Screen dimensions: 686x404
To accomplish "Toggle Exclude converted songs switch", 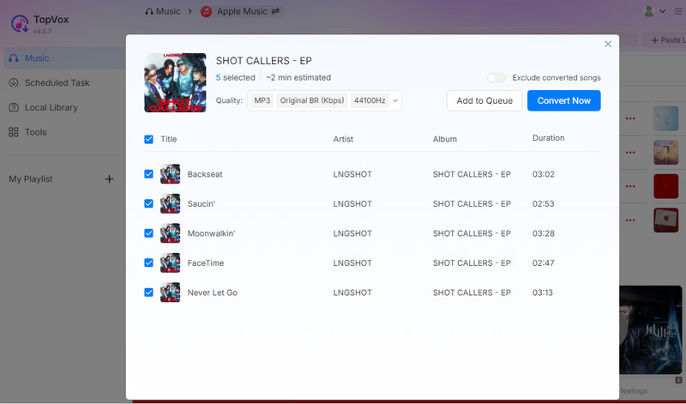I will 496,78.
